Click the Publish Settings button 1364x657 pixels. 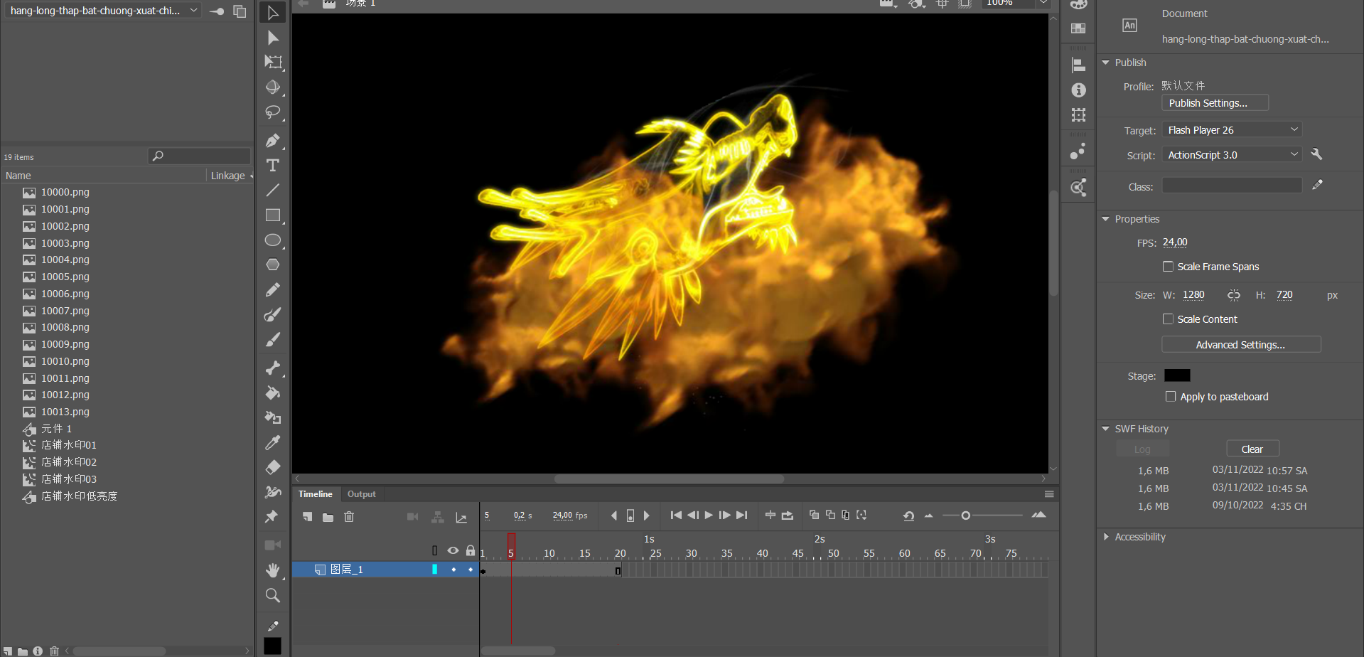tap(1214, 103)
